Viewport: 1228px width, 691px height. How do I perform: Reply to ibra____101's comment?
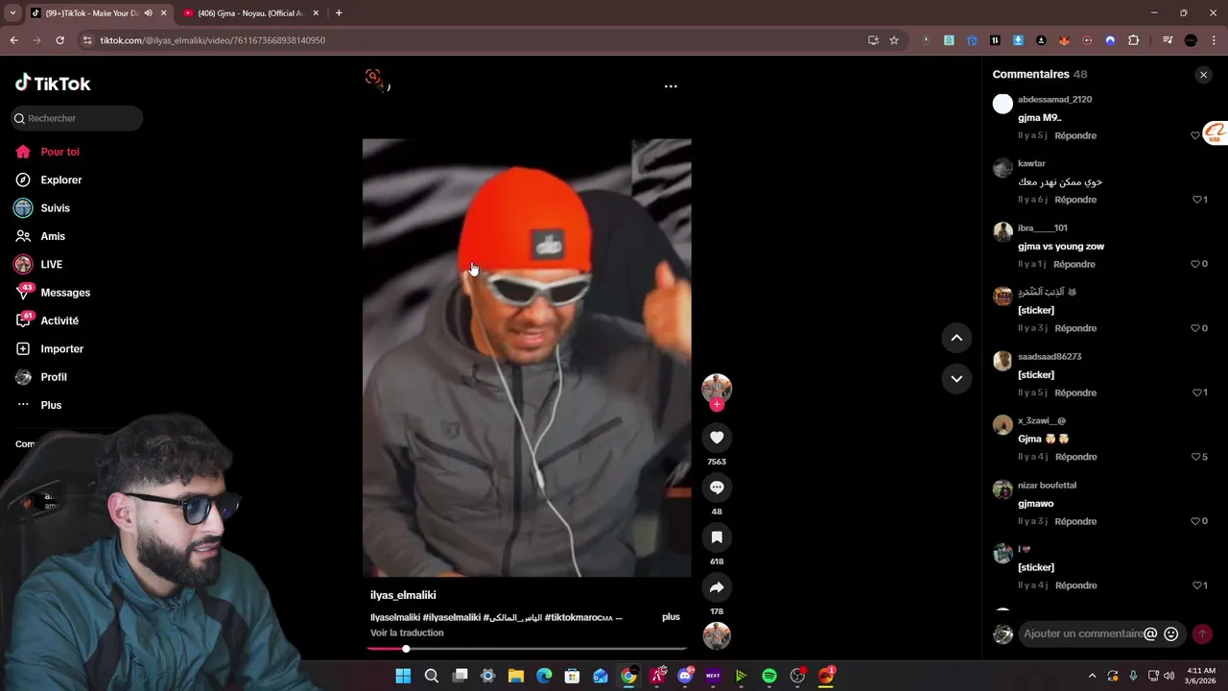tap(1074, 264)
